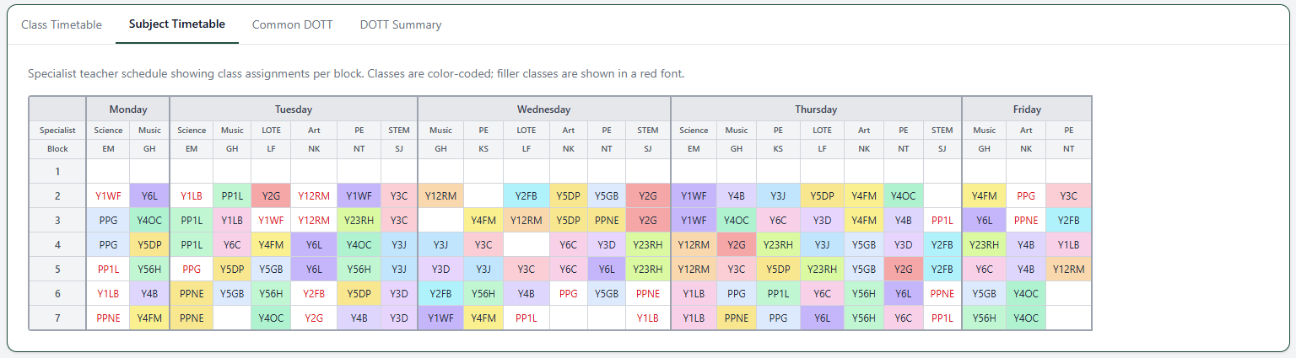The width and height of the screenshot is (1296, 358).
Task: Click Y1WF in Monday Science block 2
Action: (x=108, y=196)
